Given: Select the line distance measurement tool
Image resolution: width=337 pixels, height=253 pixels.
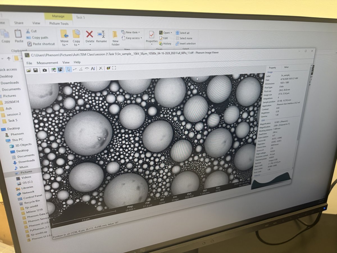Looking at the screenshot, I should click(75, 69).
